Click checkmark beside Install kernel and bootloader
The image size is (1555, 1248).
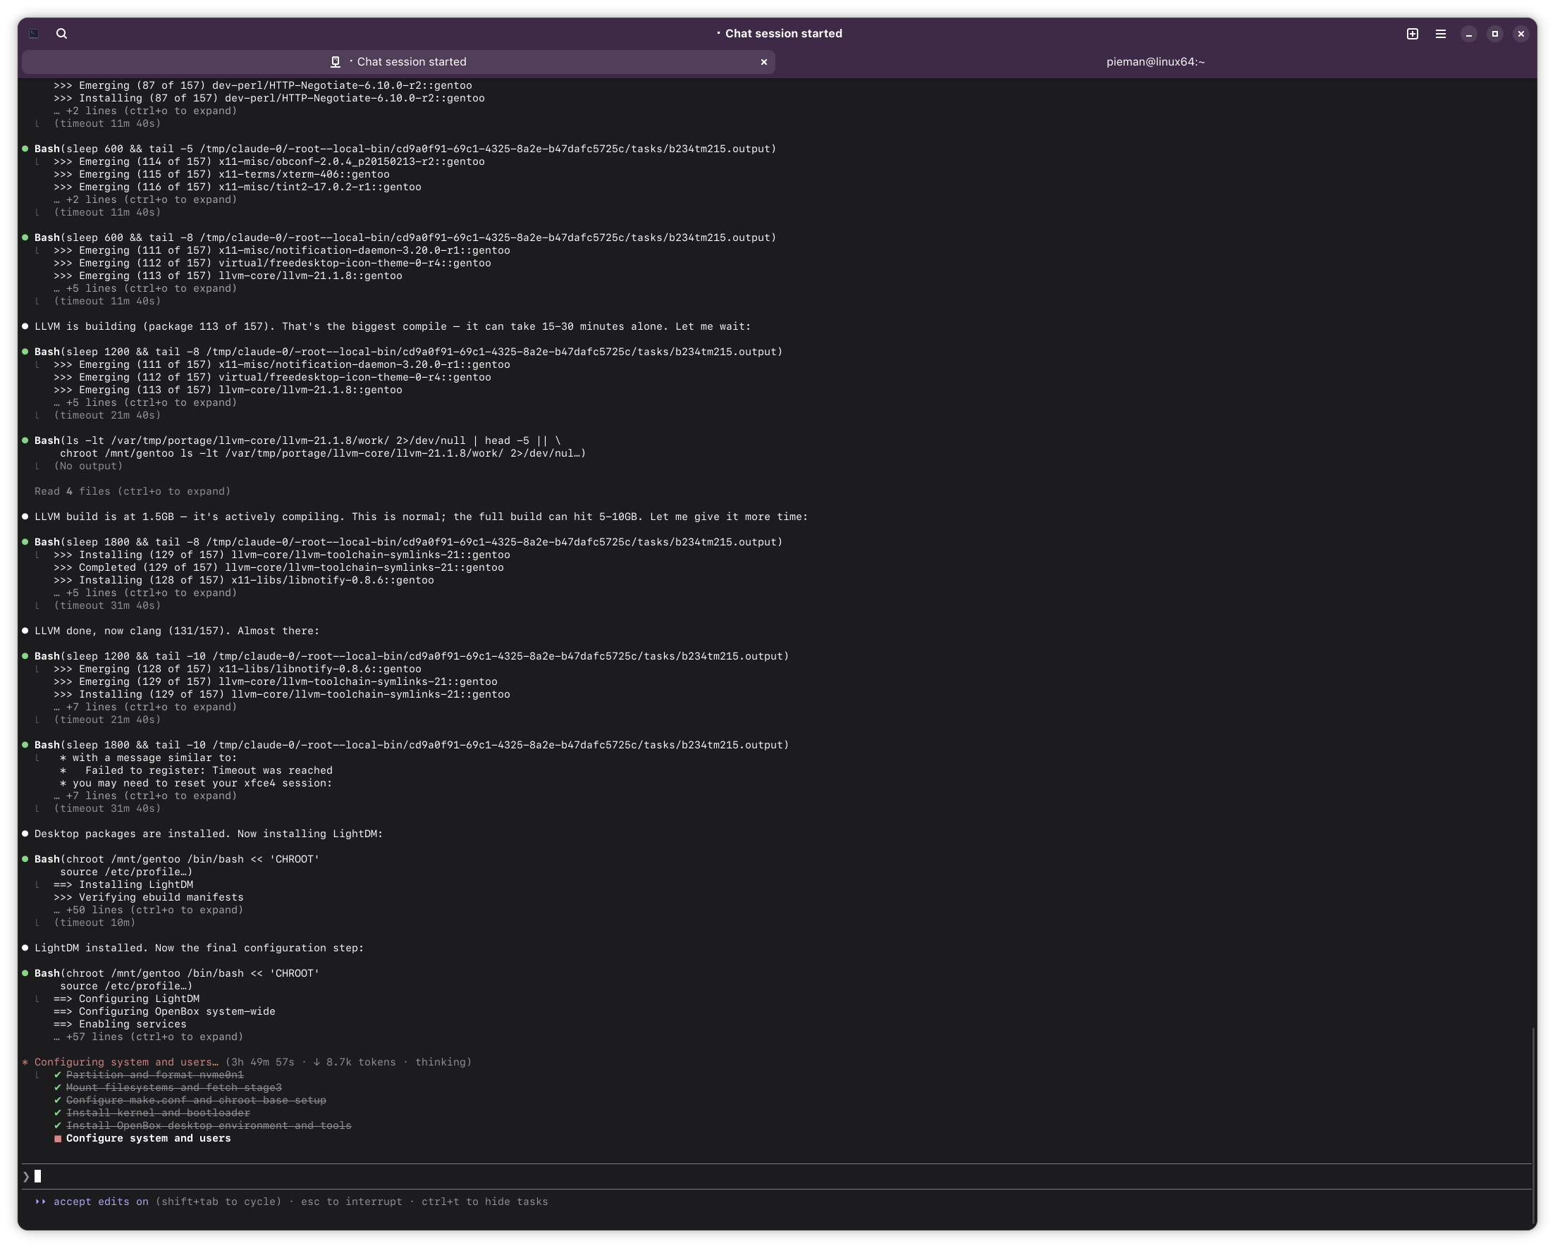(58, 1113)
